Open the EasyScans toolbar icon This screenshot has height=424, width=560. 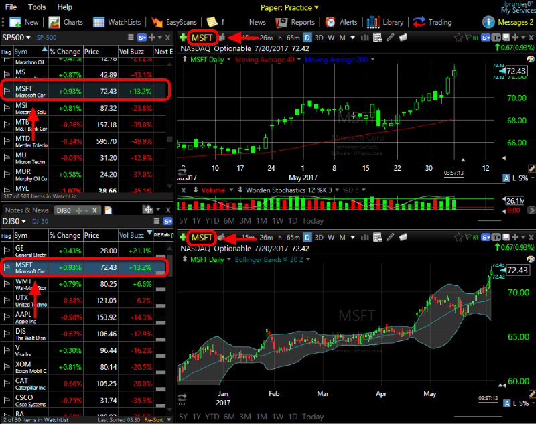[157, 22]
